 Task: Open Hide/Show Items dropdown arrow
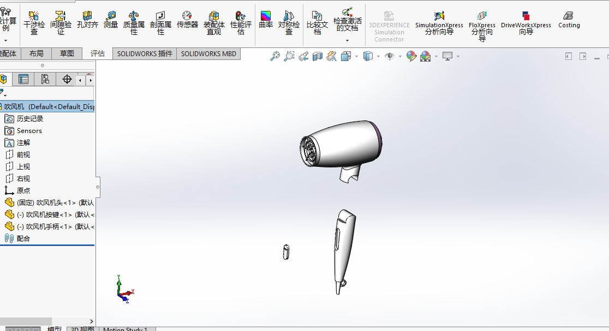pyautogui.click(x=400, y=57)
